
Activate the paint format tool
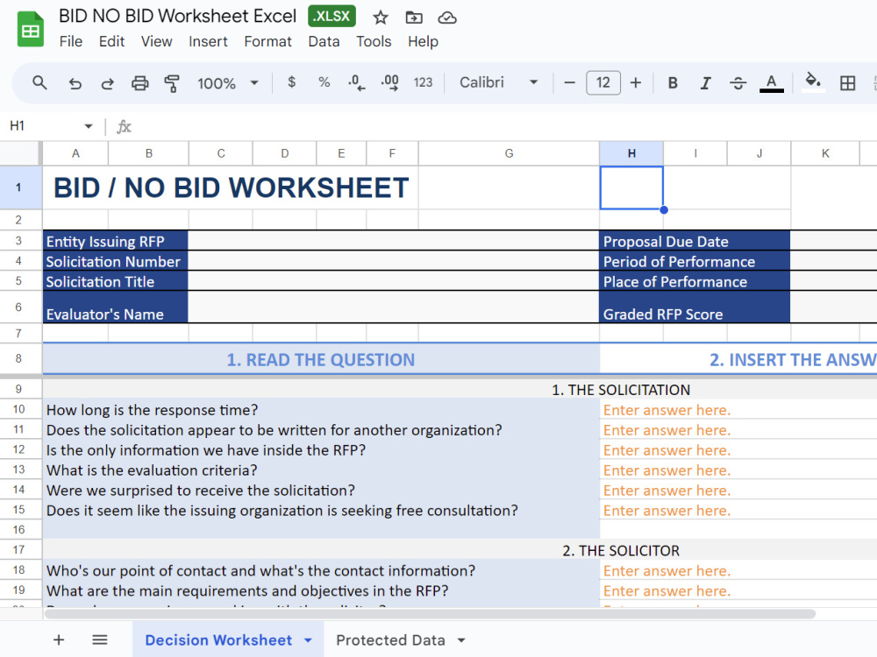click(x=172, y=83)
